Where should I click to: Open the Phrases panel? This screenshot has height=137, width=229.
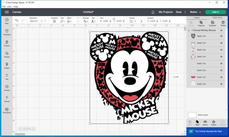pyautogui.click(x=7, y=87)
